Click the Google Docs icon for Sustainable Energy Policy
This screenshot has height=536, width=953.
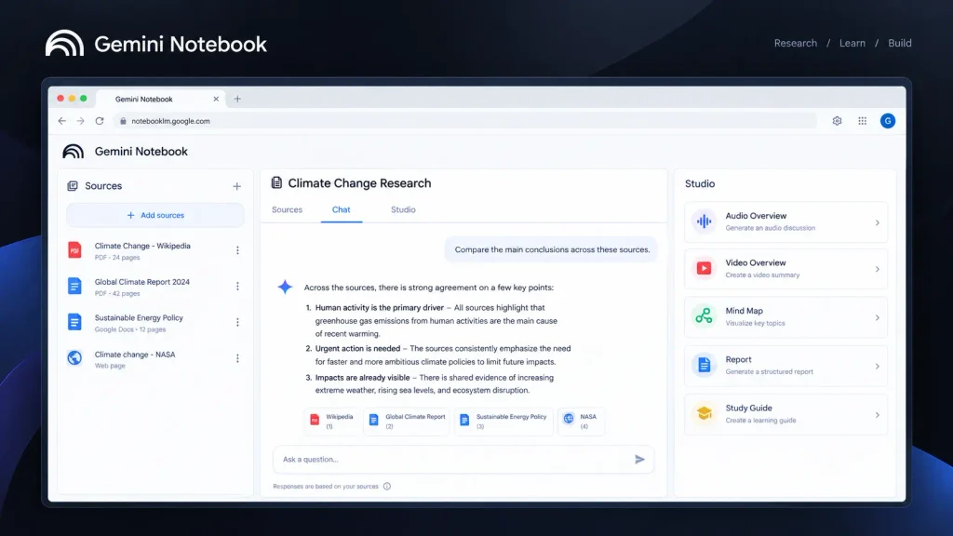coord(74,321)
